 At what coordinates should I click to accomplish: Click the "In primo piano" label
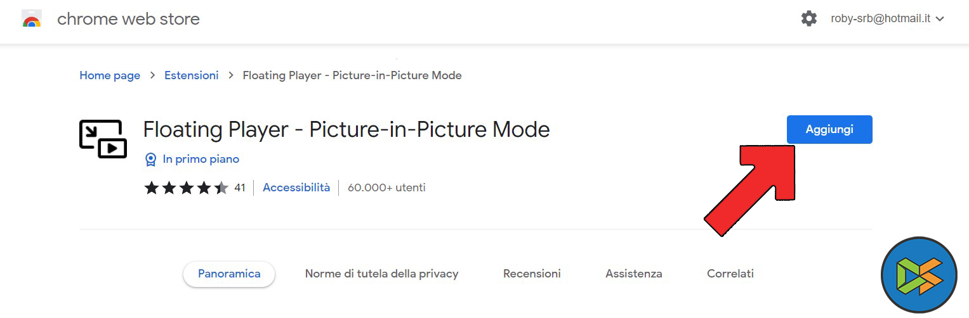(x=201, y=160)
